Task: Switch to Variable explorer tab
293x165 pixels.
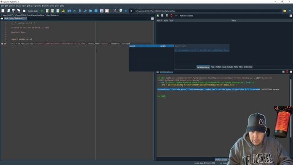Action: 203,67
